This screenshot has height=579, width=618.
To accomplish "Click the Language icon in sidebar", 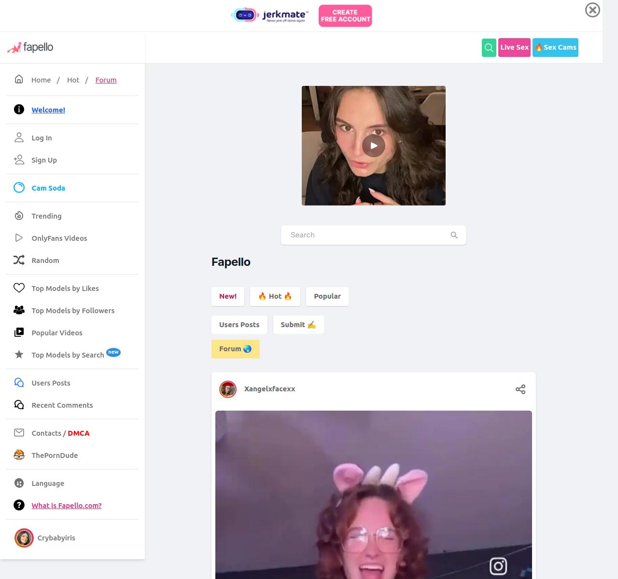I will point(19,483).
